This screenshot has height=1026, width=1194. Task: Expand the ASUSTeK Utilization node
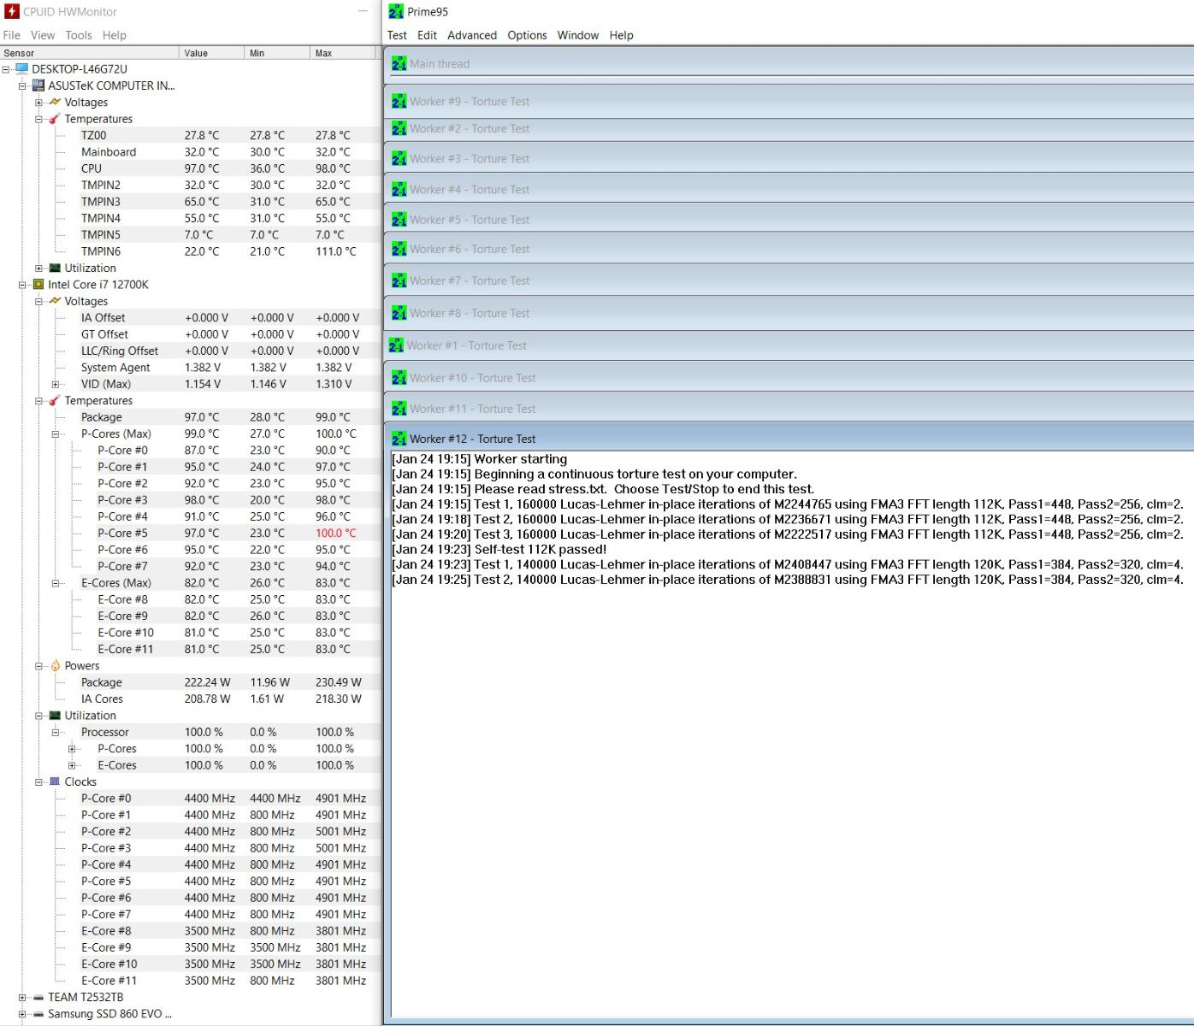click(x=38, y=268)
